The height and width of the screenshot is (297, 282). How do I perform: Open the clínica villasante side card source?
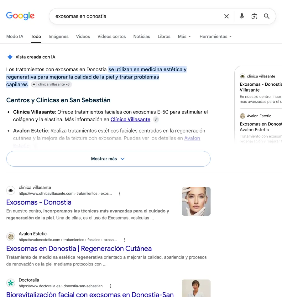click(x=261, y=87)
